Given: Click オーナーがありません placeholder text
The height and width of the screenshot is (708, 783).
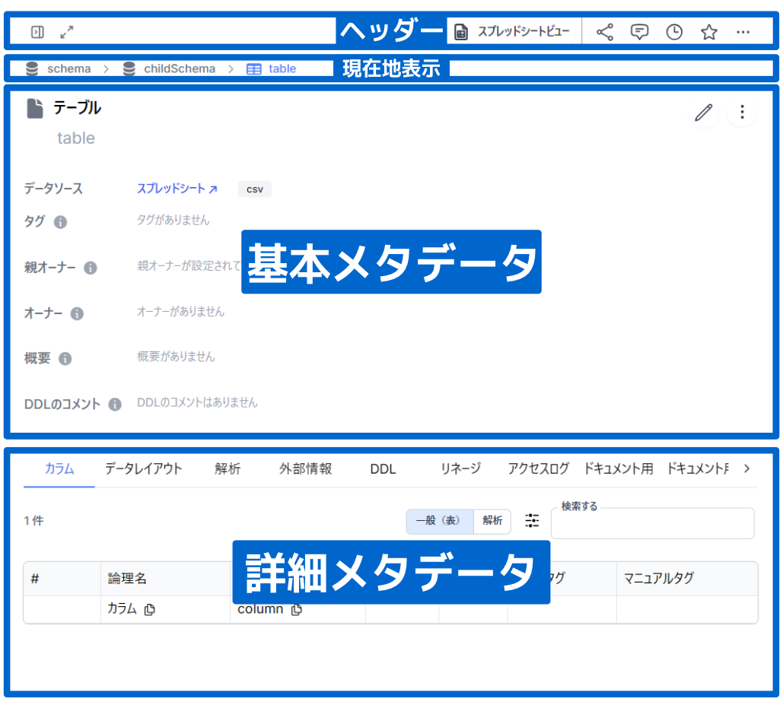Looking at the screenshot, I should [x=181, y=312].
